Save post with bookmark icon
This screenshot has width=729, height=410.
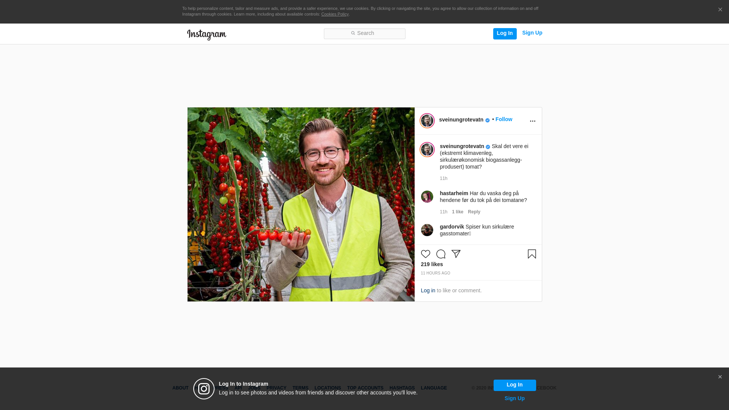pyautogui.click(x=532, y=254)
